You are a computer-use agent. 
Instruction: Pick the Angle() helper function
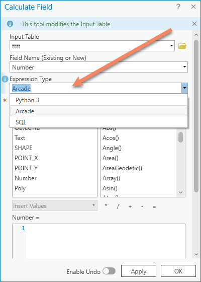[112, 148]
